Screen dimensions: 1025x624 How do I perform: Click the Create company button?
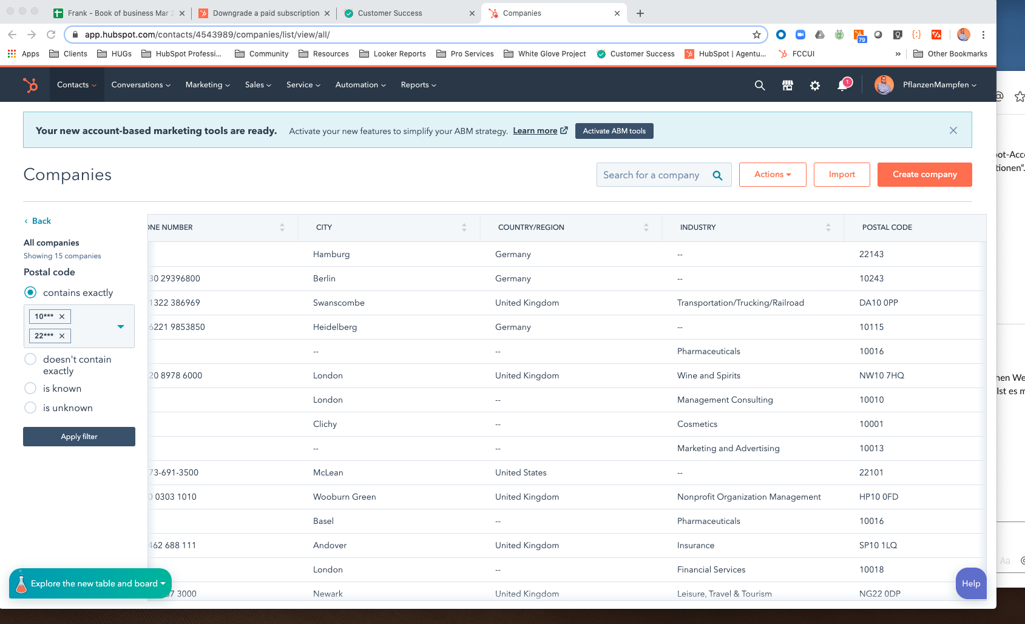click(x=924, y=175)
